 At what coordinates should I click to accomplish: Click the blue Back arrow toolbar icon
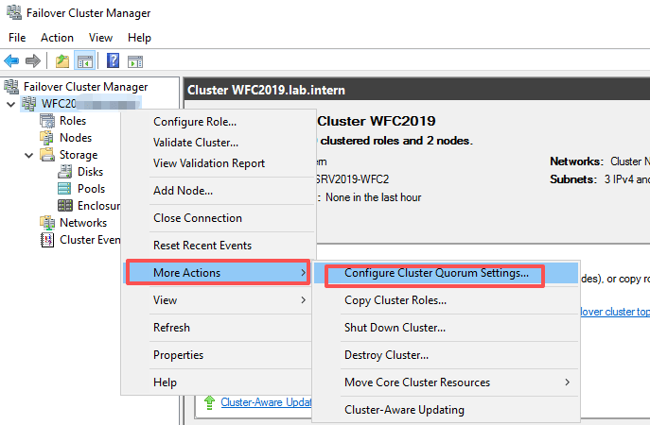(x=11, y=61)
